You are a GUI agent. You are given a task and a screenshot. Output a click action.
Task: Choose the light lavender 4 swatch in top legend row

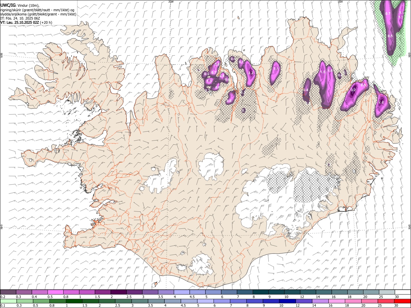coord(182,292)
